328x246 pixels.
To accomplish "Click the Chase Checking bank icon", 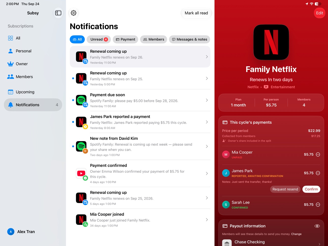I will (227, 243).
